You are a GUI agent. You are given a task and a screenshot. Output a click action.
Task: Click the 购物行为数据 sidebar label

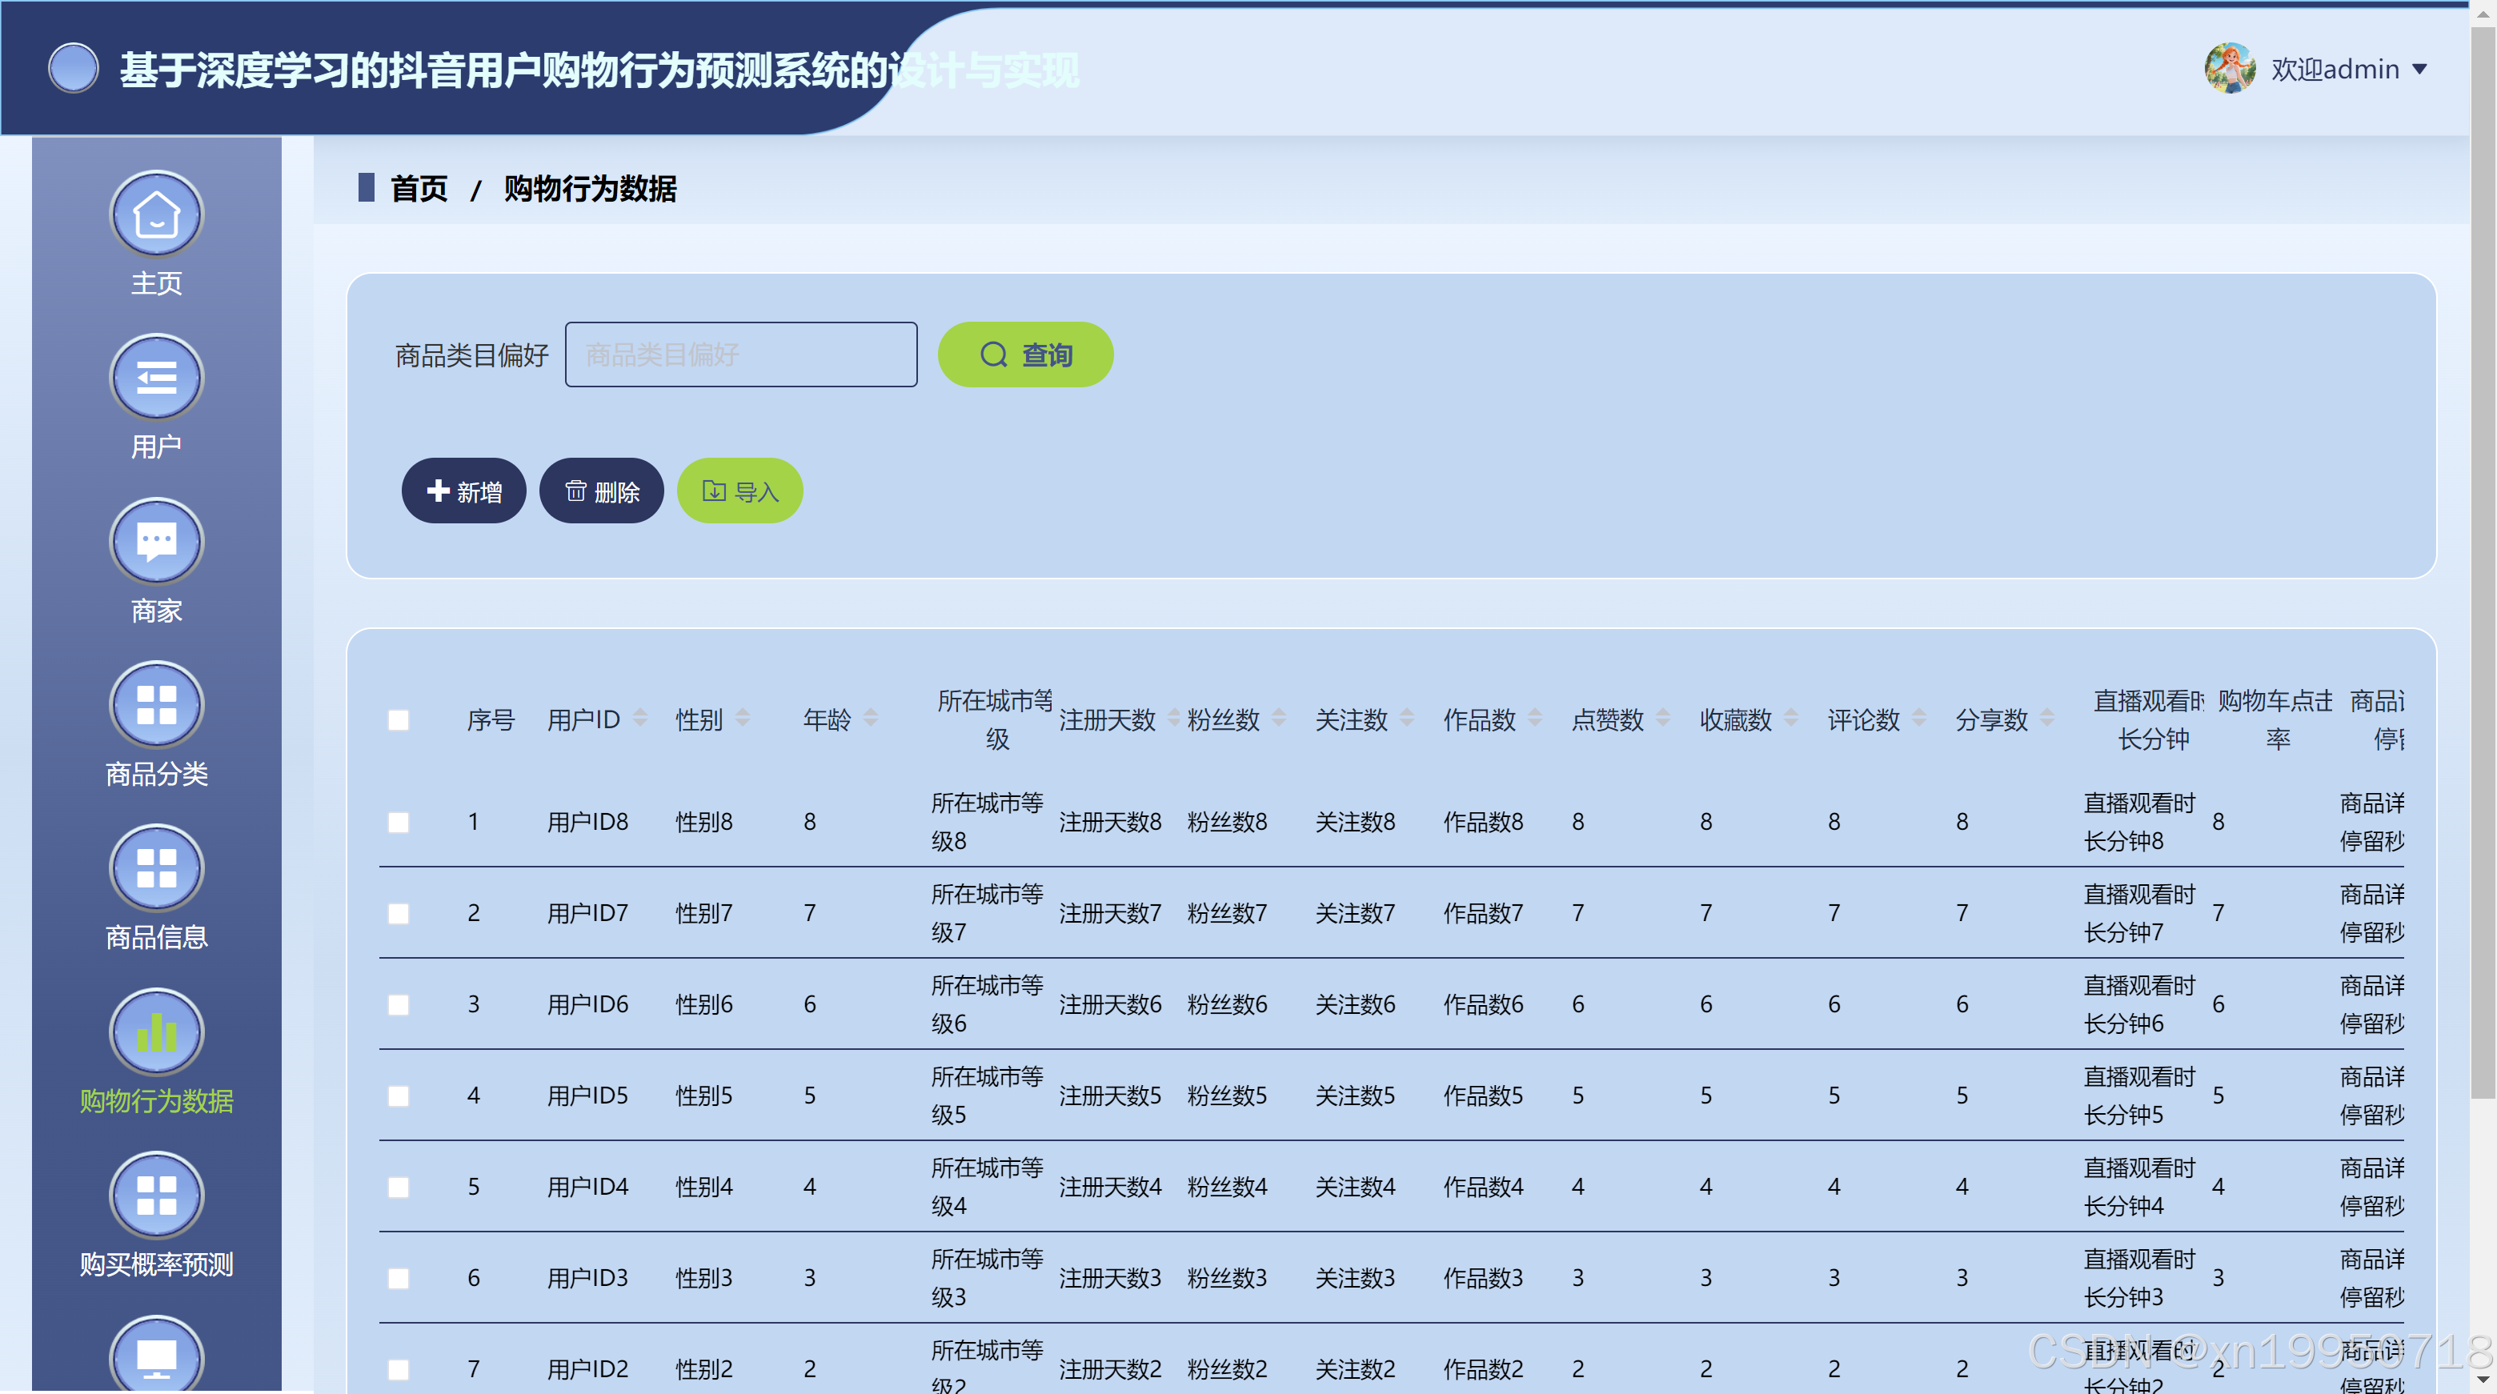(x=156, y=1101)
